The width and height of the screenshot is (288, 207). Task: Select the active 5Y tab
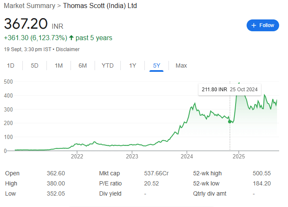pyautogui.click(x=157, y=65)
